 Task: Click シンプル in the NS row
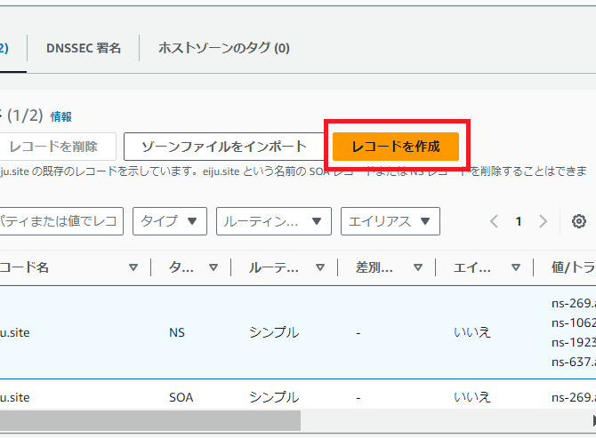[x=274, y=333]
